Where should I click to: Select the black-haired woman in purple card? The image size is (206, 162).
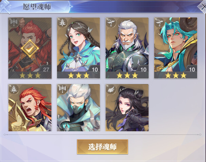[127, 108]
